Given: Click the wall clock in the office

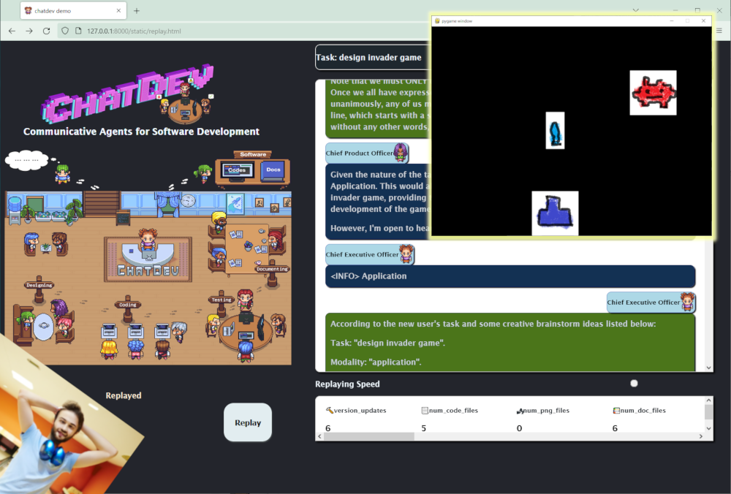Looking at the screenshot, I should pos(189,201).
